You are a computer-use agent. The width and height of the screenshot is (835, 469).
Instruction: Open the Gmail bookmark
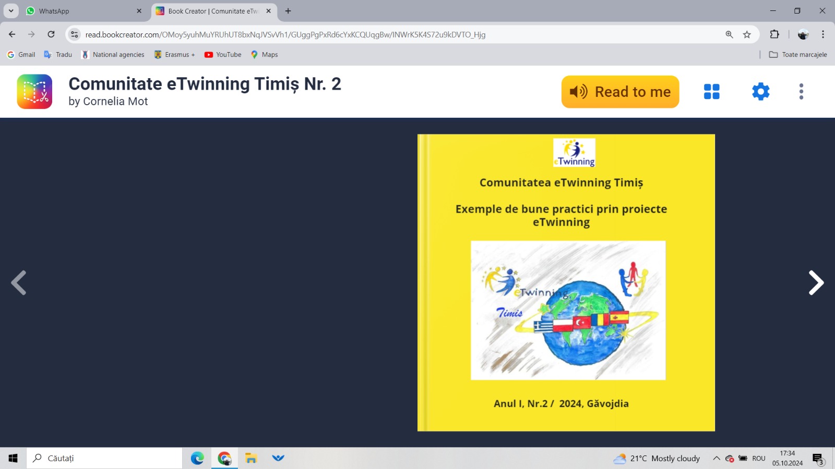tap(21, 55)
